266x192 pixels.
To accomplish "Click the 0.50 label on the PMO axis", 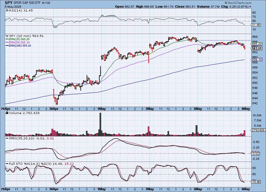I will click(x=256, y=142).
